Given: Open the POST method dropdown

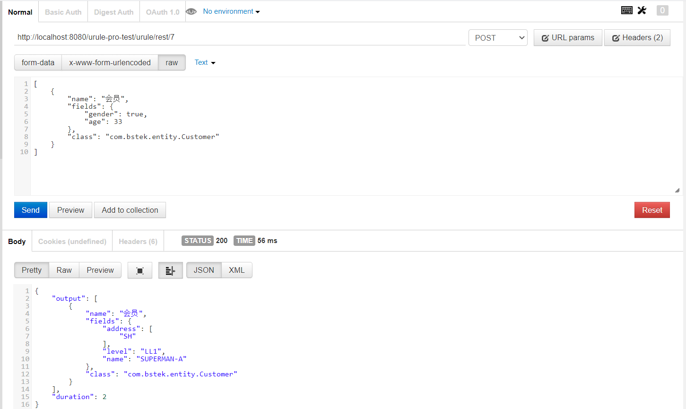Looking at the screenshot, I should point(498,38).
